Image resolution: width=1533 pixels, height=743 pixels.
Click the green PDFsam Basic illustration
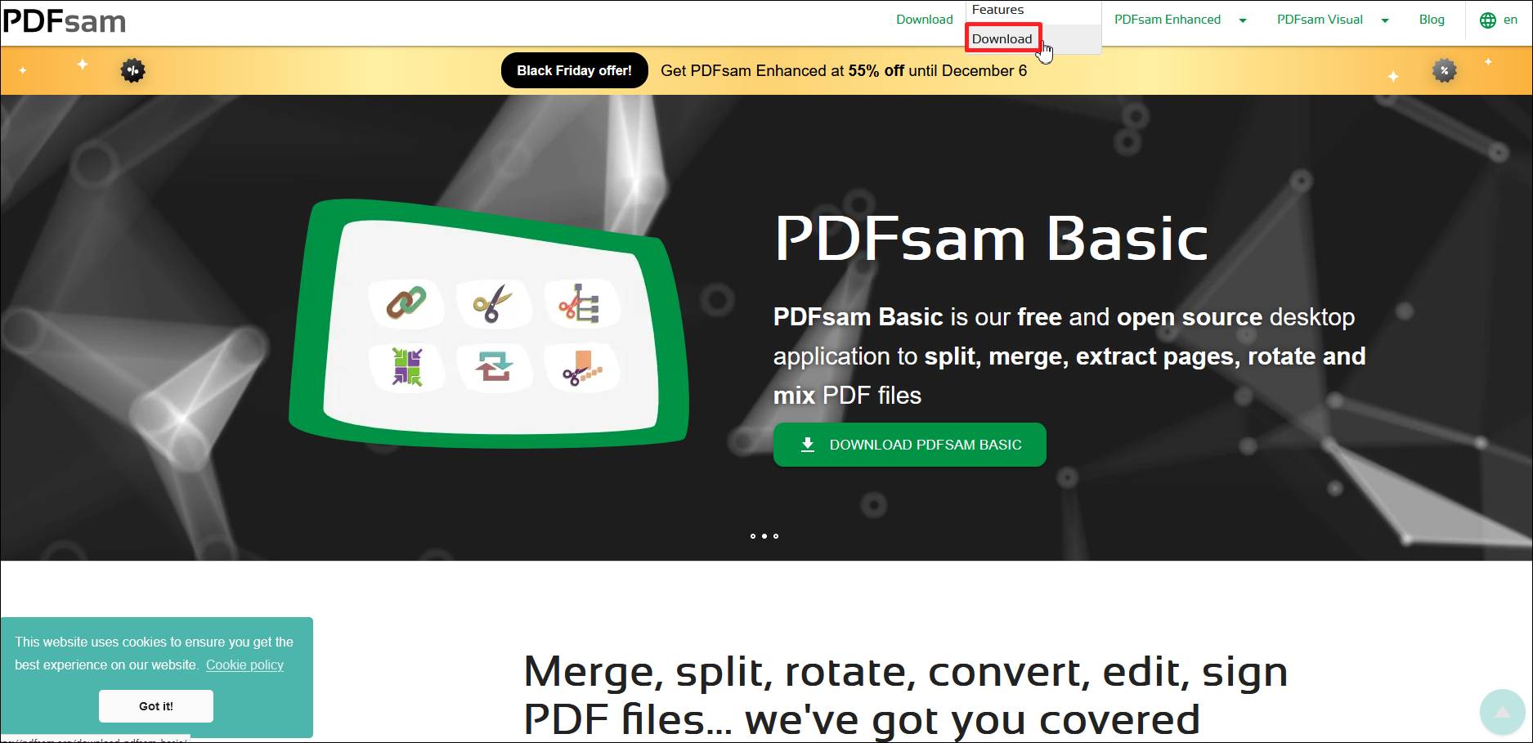[x=489, y=324]
